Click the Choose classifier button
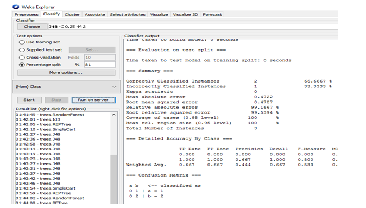The width and height of the screenshot is (366, 208). [32, 27]
